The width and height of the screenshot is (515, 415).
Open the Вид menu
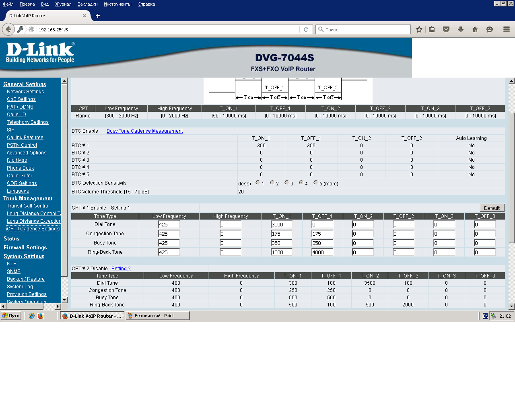click(x=45, y=4)
